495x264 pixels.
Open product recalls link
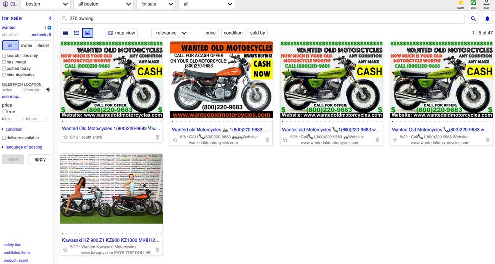(16, 261)
